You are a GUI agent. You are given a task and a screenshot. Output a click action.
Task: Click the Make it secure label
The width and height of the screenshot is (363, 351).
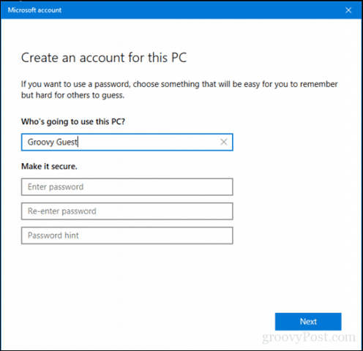[49, 166]
